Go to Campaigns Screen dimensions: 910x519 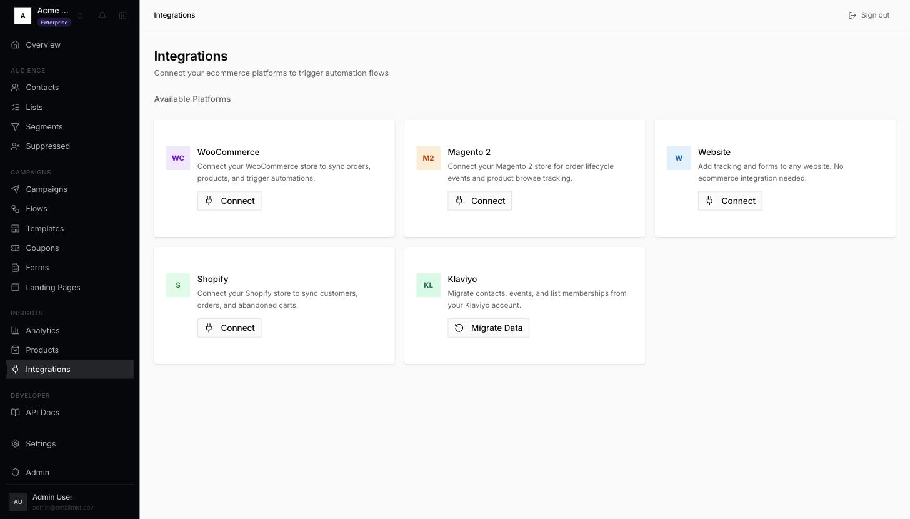(x=70, y=189)
